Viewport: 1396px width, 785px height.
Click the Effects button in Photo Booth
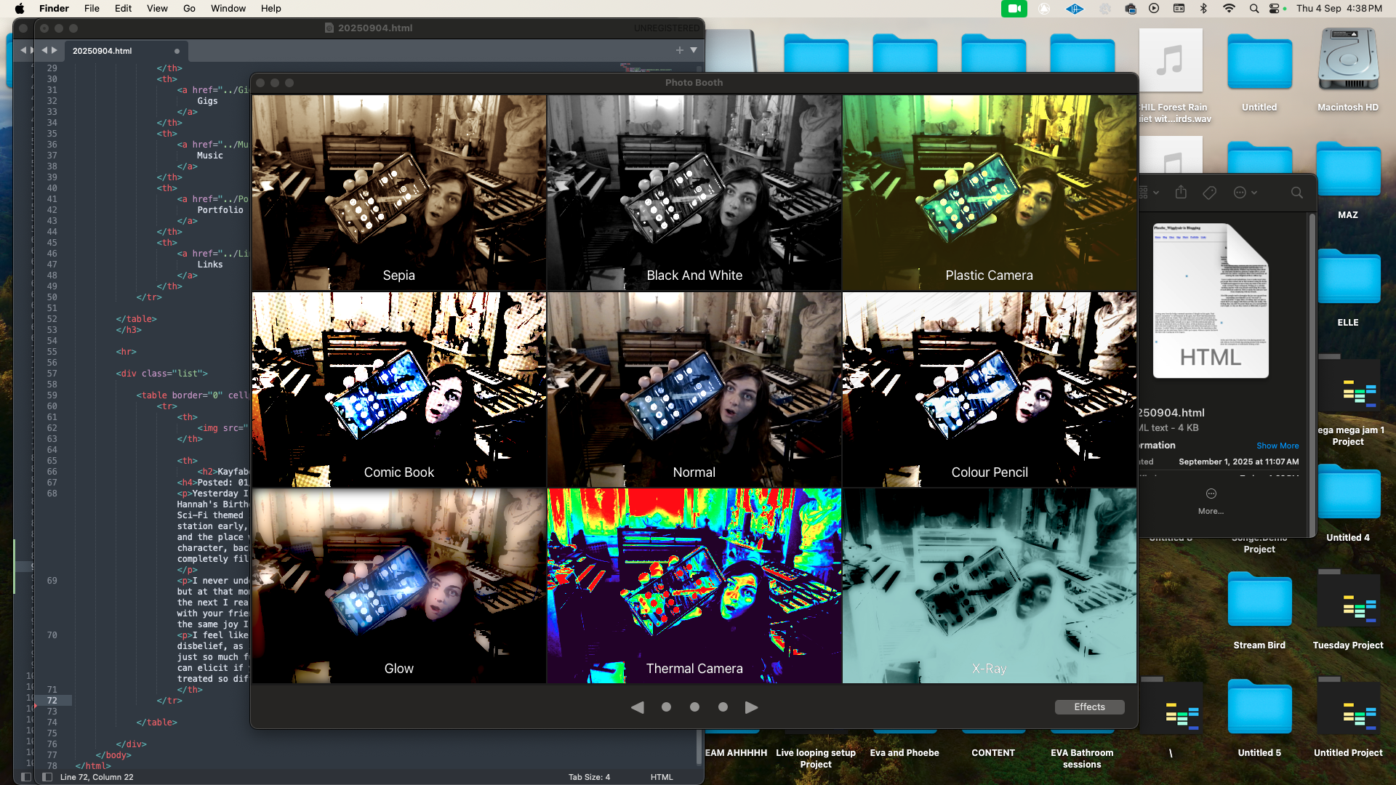click(1089, 707)
